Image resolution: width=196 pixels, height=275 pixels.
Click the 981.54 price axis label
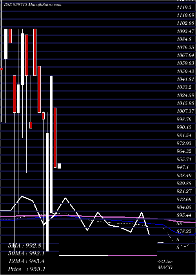184,136
